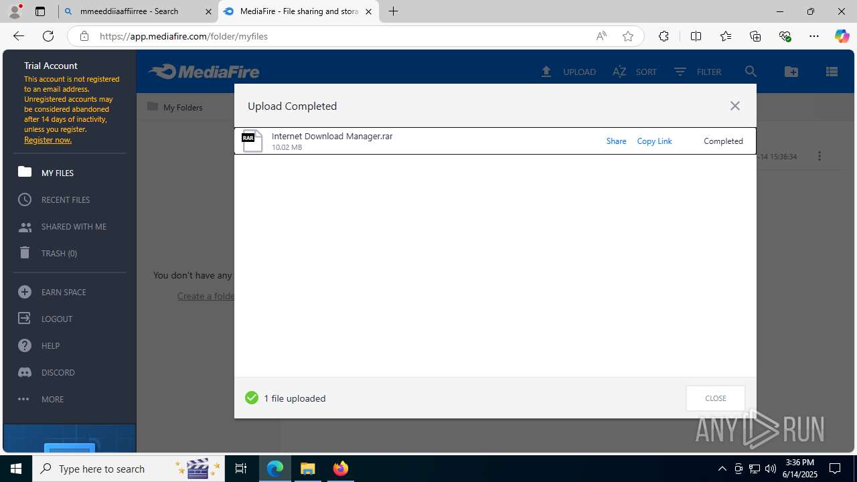The height and width of the screenshot is (482, 857).
Task: Click the browser profile icon
Action: 15,11
